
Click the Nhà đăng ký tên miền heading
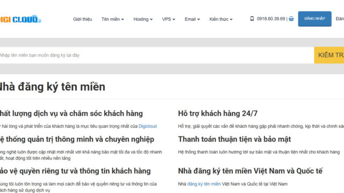point(53,87)
